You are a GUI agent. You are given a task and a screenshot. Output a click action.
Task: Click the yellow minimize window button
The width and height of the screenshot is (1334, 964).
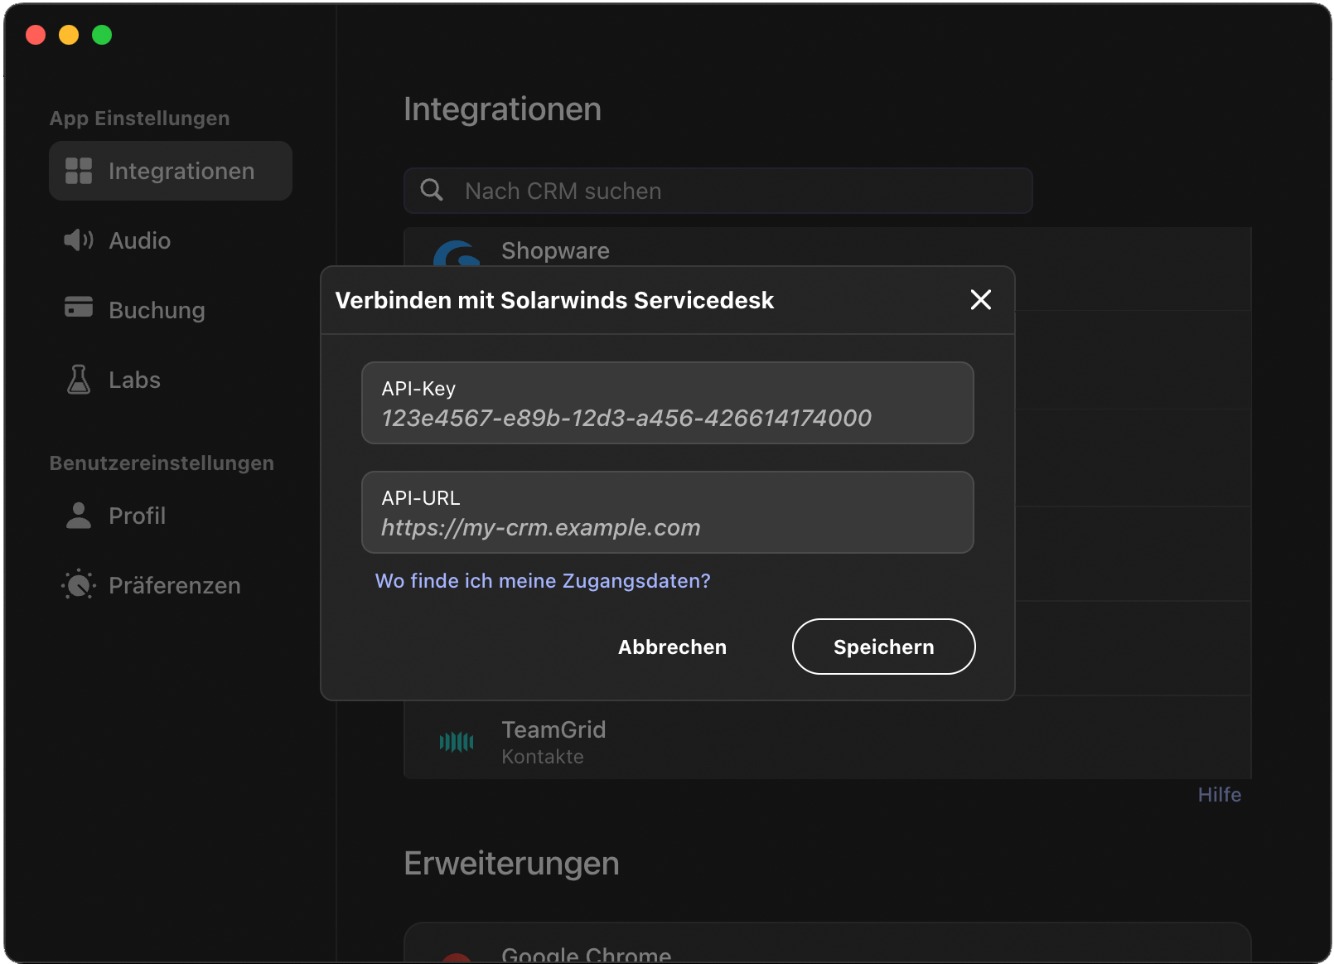tap(69, 35)
